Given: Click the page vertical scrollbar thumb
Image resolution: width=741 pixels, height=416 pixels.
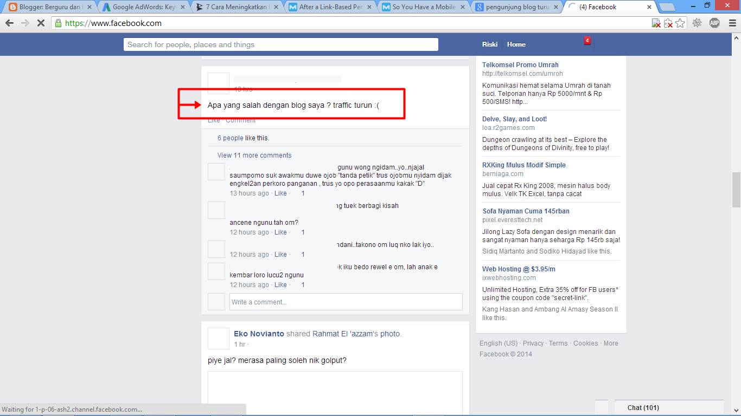Looking at the screenshot, I should point(736,190).
